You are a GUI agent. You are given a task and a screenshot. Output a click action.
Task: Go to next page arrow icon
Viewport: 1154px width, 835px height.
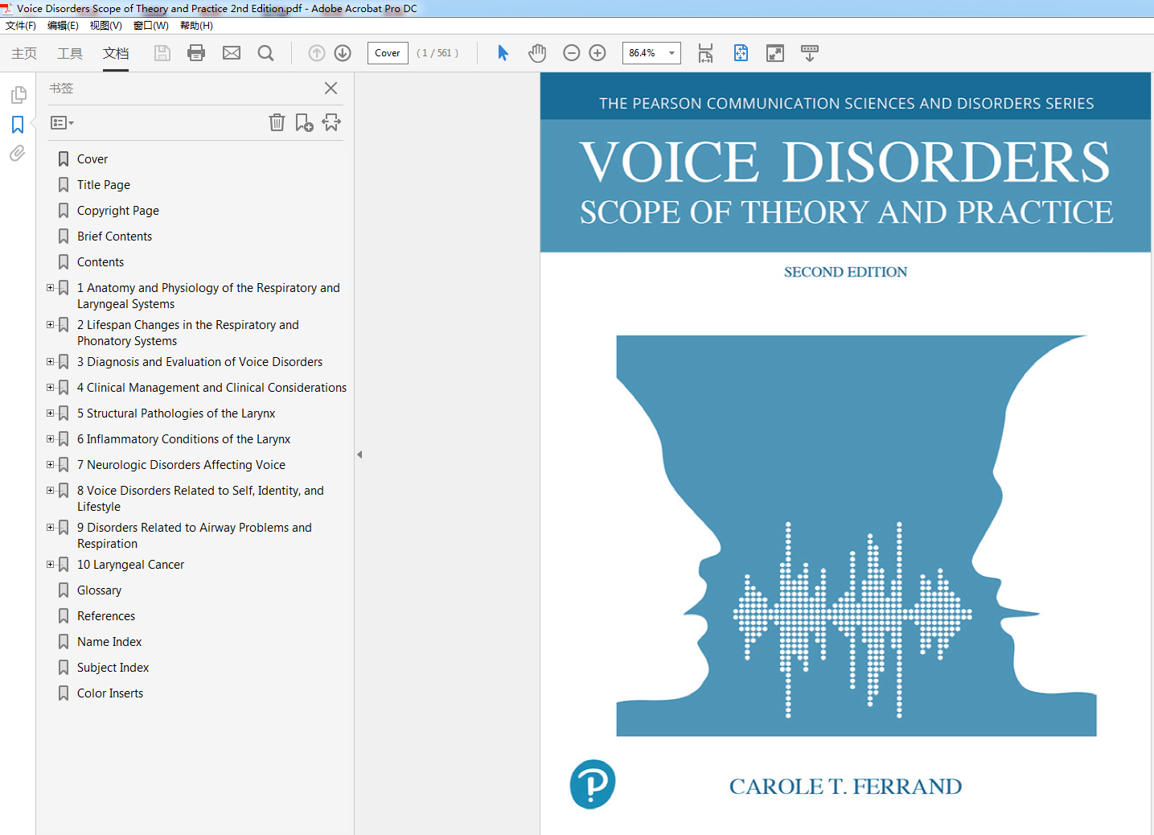343,53
